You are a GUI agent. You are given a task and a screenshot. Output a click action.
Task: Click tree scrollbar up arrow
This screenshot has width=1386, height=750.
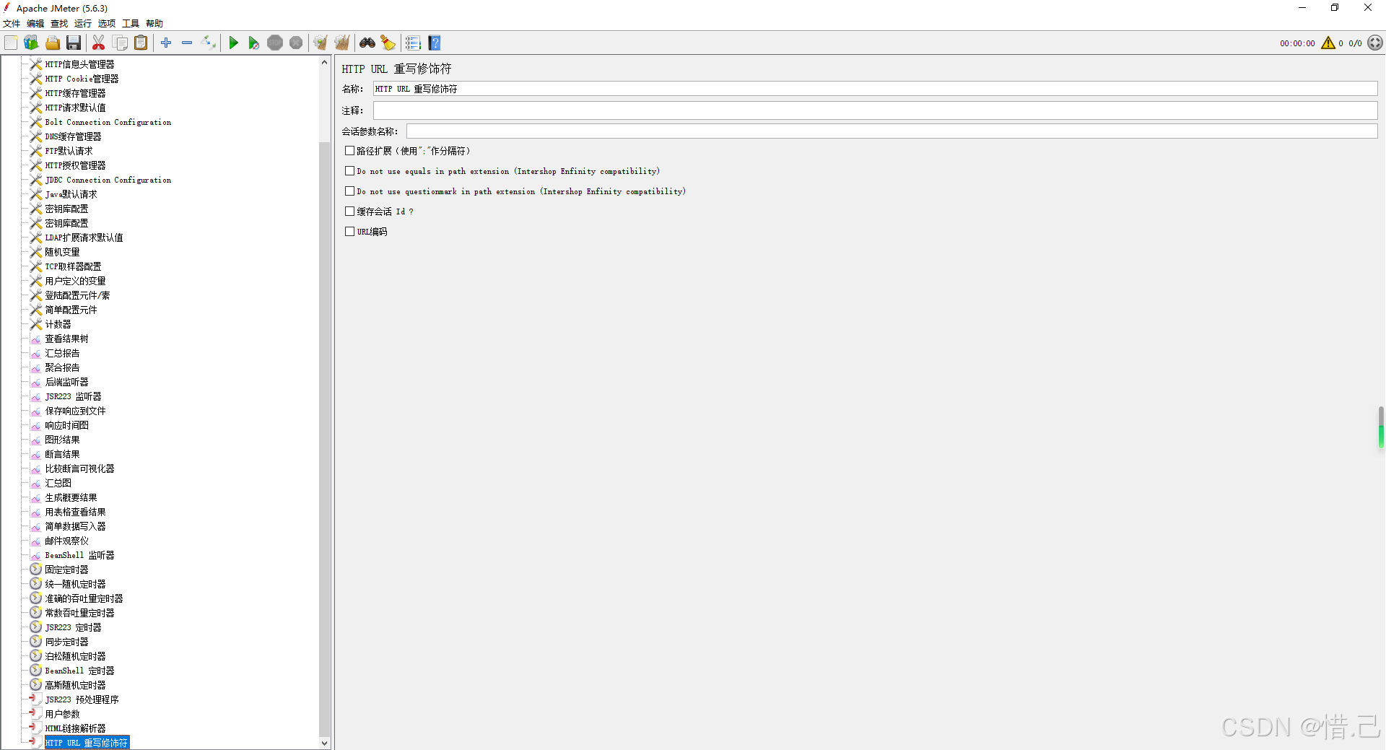pos(324,63)
